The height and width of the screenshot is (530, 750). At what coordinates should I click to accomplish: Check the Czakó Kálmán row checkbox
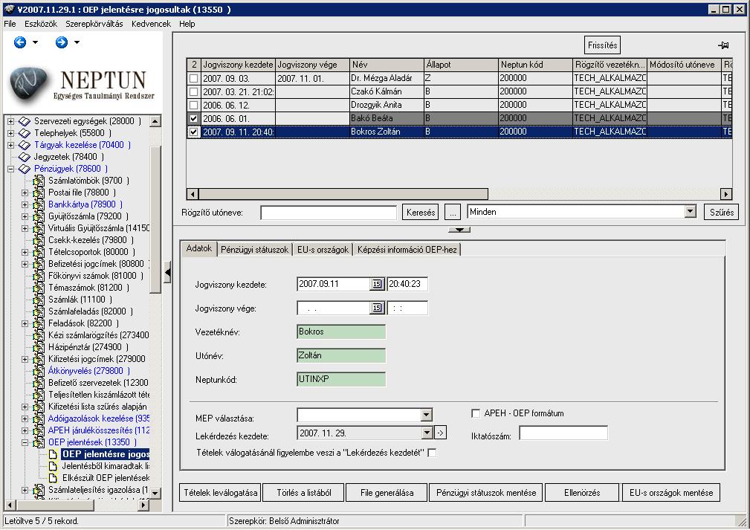point(194,92)
